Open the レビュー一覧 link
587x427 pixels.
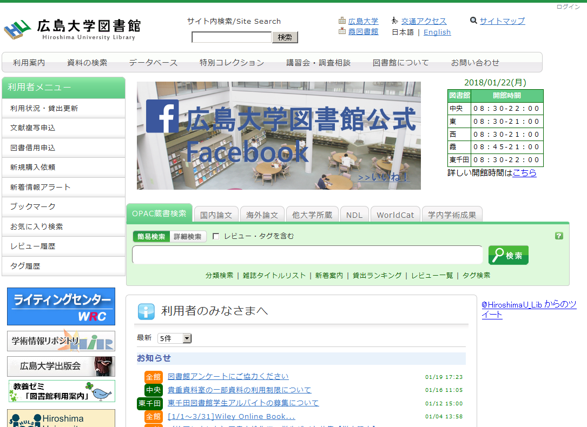432,275
